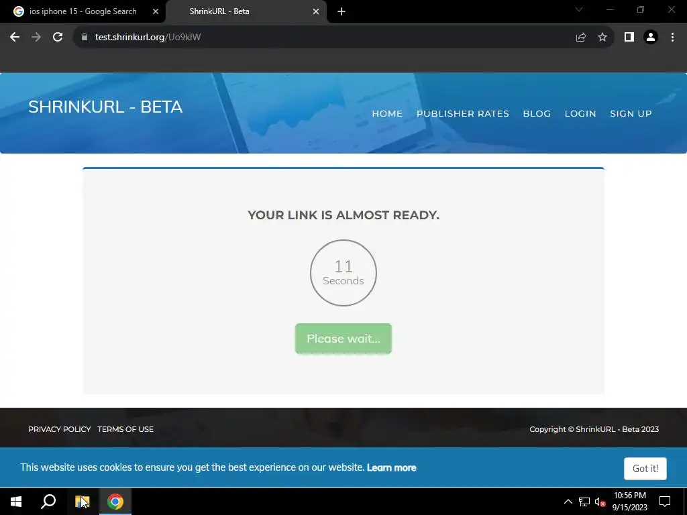This screenshot has height=515, width=687.
Task: Close the ShrinkURL - Beta tab
Action: pyautogui.click(x=316, y=11)
